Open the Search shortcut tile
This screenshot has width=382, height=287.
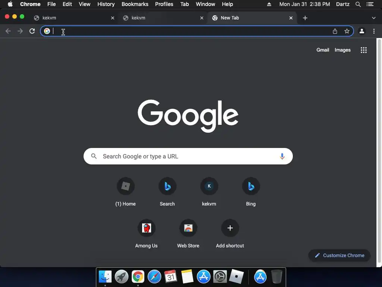[167, 192]
